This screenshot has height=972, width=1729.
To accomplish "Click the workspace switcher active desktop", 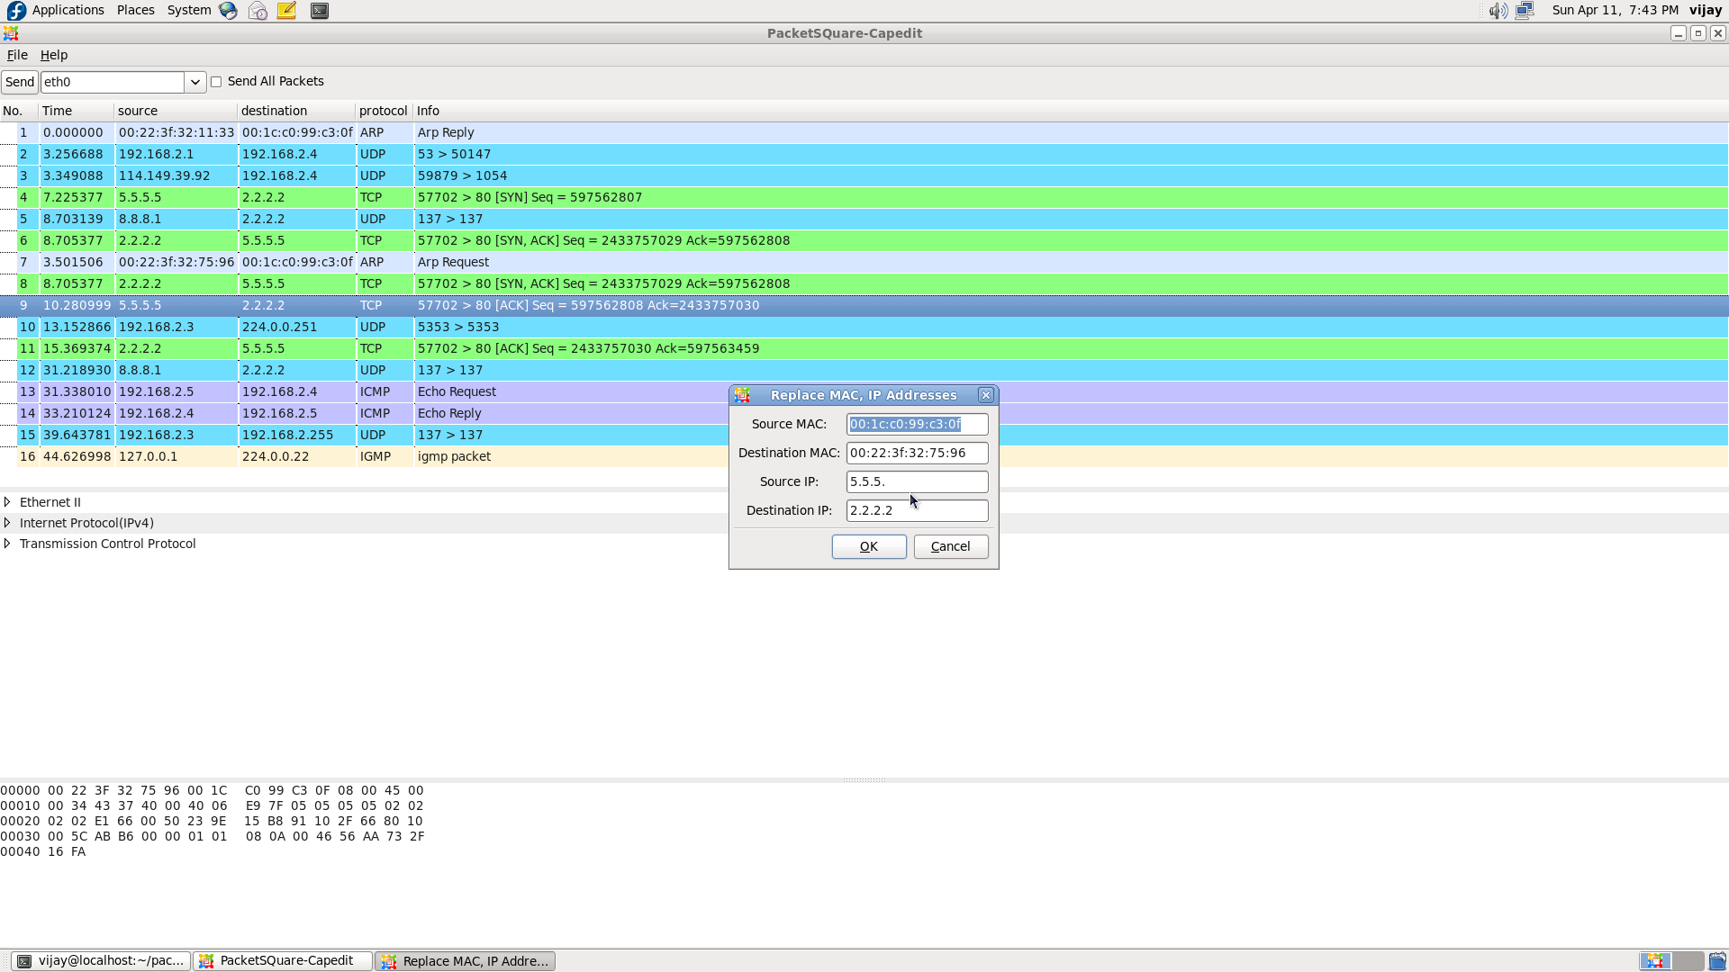I will coord(1655,961).
